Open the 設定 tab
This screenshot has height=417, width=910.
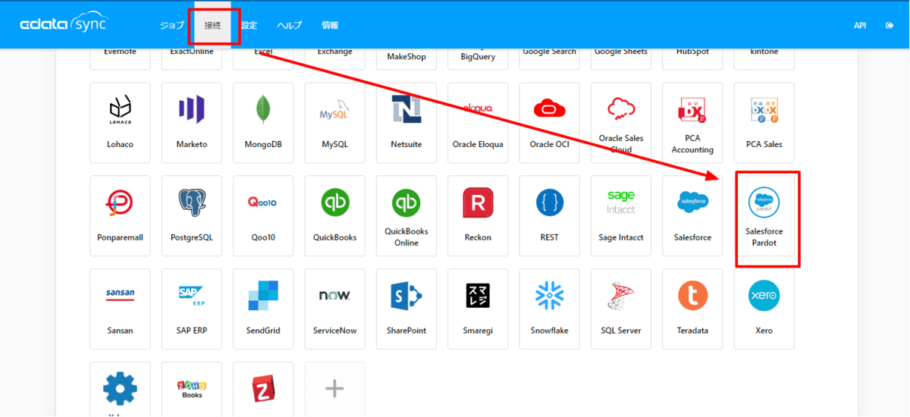point(249,25)
